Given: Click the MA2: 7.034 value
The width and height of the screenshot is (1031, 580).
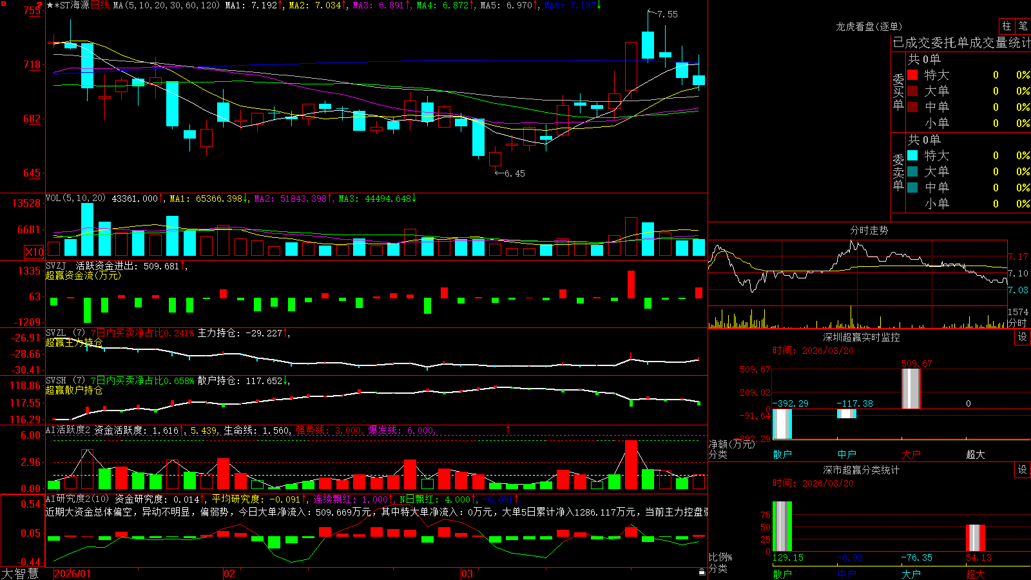Looking at the screenshot, I should 318,5.
